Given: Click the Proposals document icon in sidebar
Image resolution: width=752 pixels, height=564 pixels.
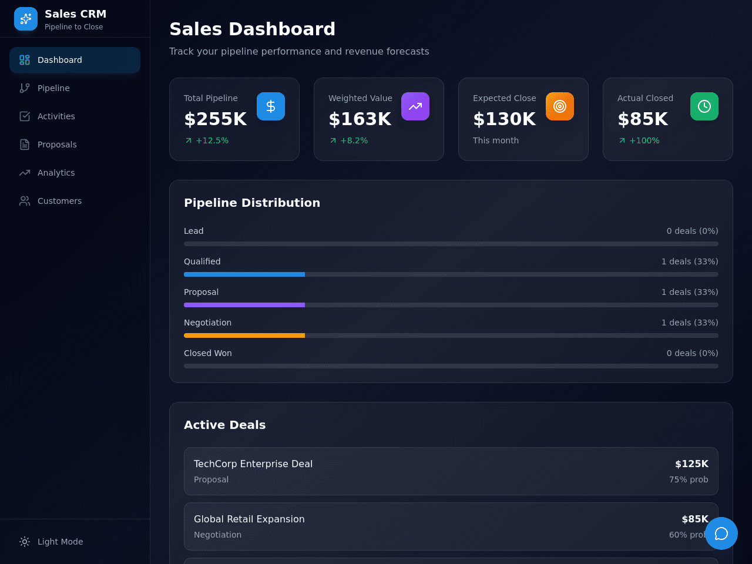Looking at the screenshot, I should [x=25, y=145].
